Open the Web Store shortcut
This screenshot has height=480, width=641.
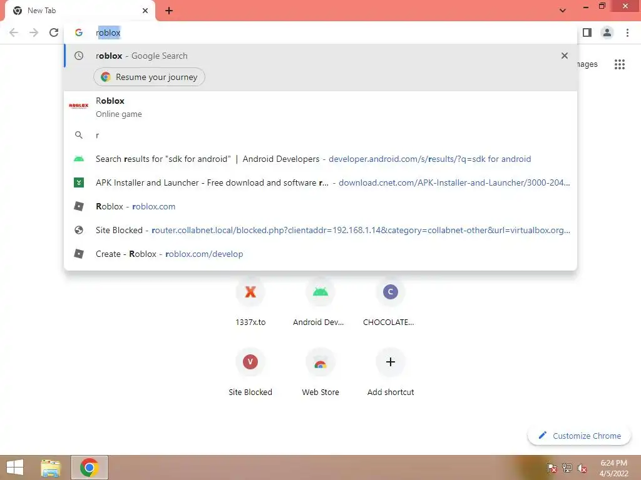[x=320, y=371]
